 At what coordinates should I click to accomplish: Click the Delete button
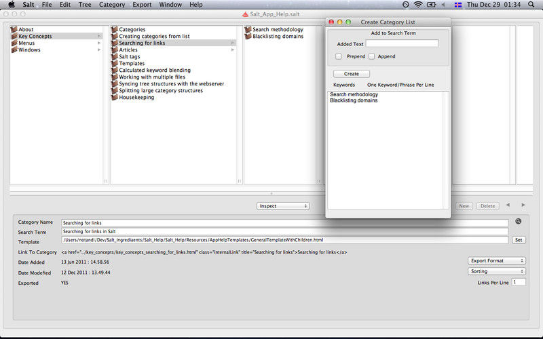pos(487,206)
